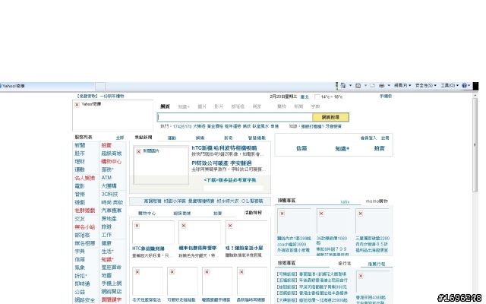Screen dimensions: 486x304
Task: Focus the Yahoo search text field
Action: coord(235,117)
